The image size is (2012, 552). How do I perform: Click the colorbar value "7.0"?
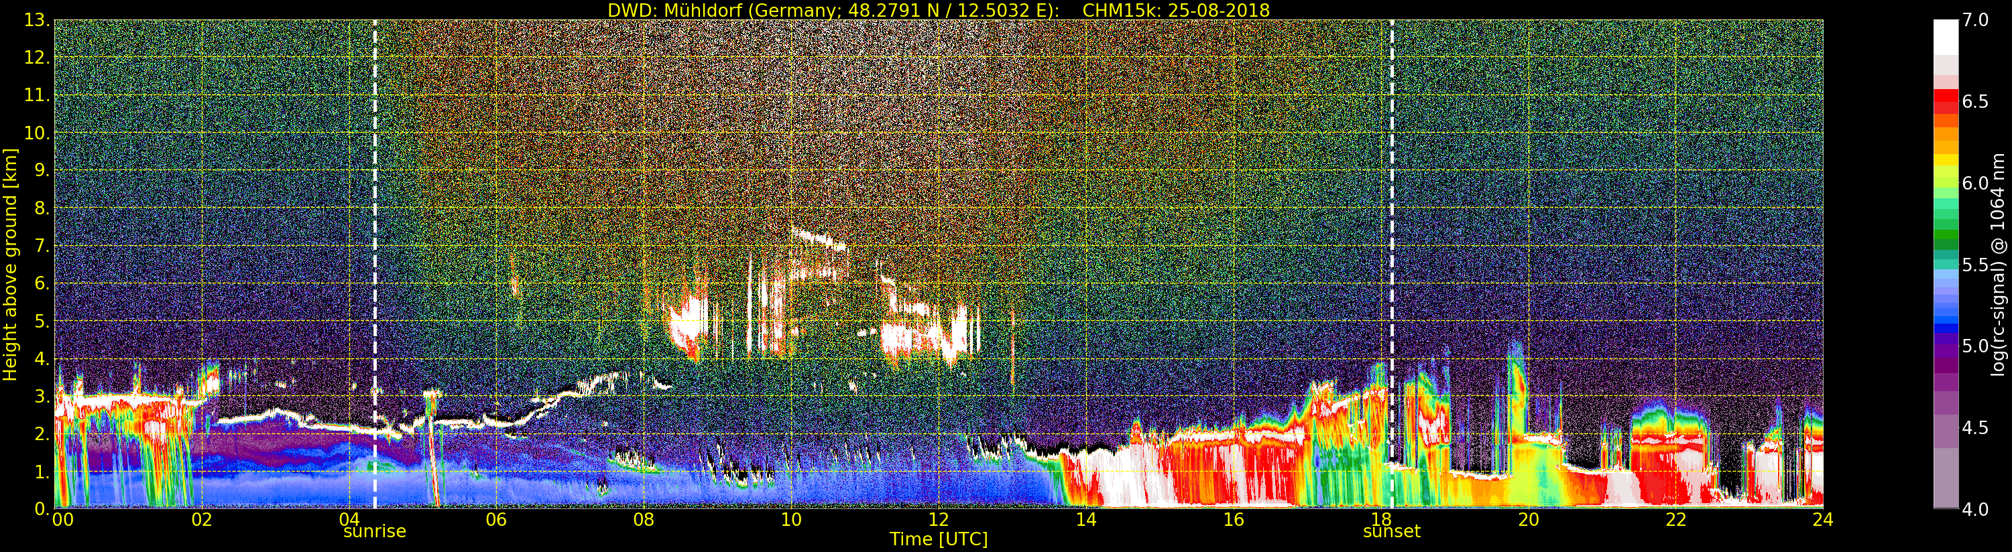[x=1975, y=20]
